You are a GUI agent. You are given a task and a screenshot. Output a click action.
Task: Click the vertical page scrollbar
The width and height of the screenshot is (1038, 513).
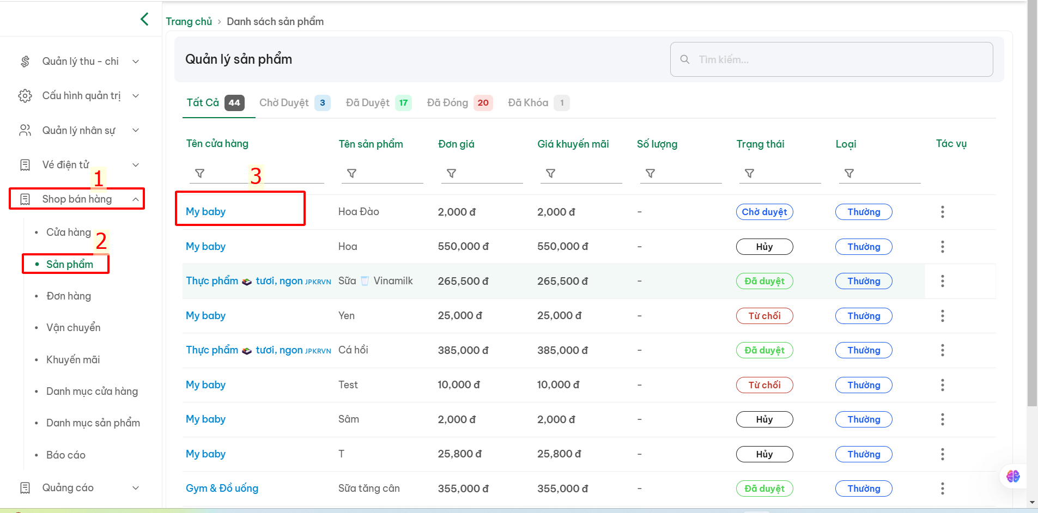[x=1032, y=203]
